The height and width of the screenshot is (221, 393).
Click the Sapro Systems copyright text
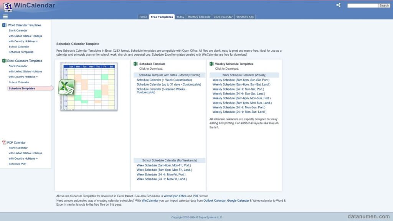196,217
